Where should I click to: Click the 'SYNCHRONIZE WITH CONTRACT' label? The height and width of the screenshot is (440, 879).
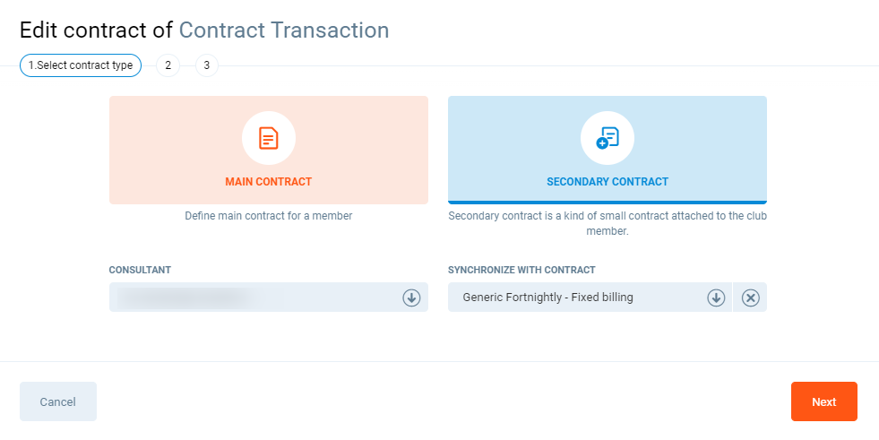(521, 270)
